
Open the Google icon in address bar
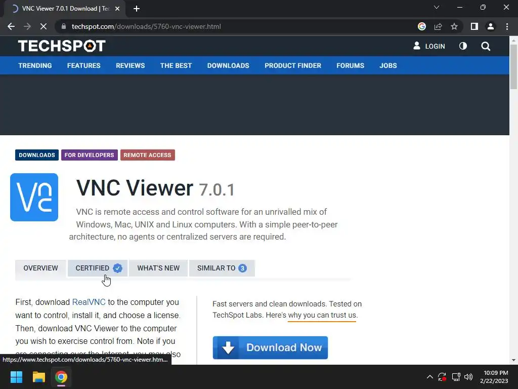[x=421, y=26]
